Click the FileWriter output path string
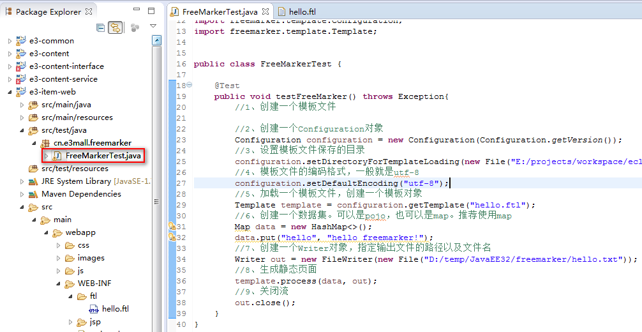The image size is (642, 332). click(523, 259)
